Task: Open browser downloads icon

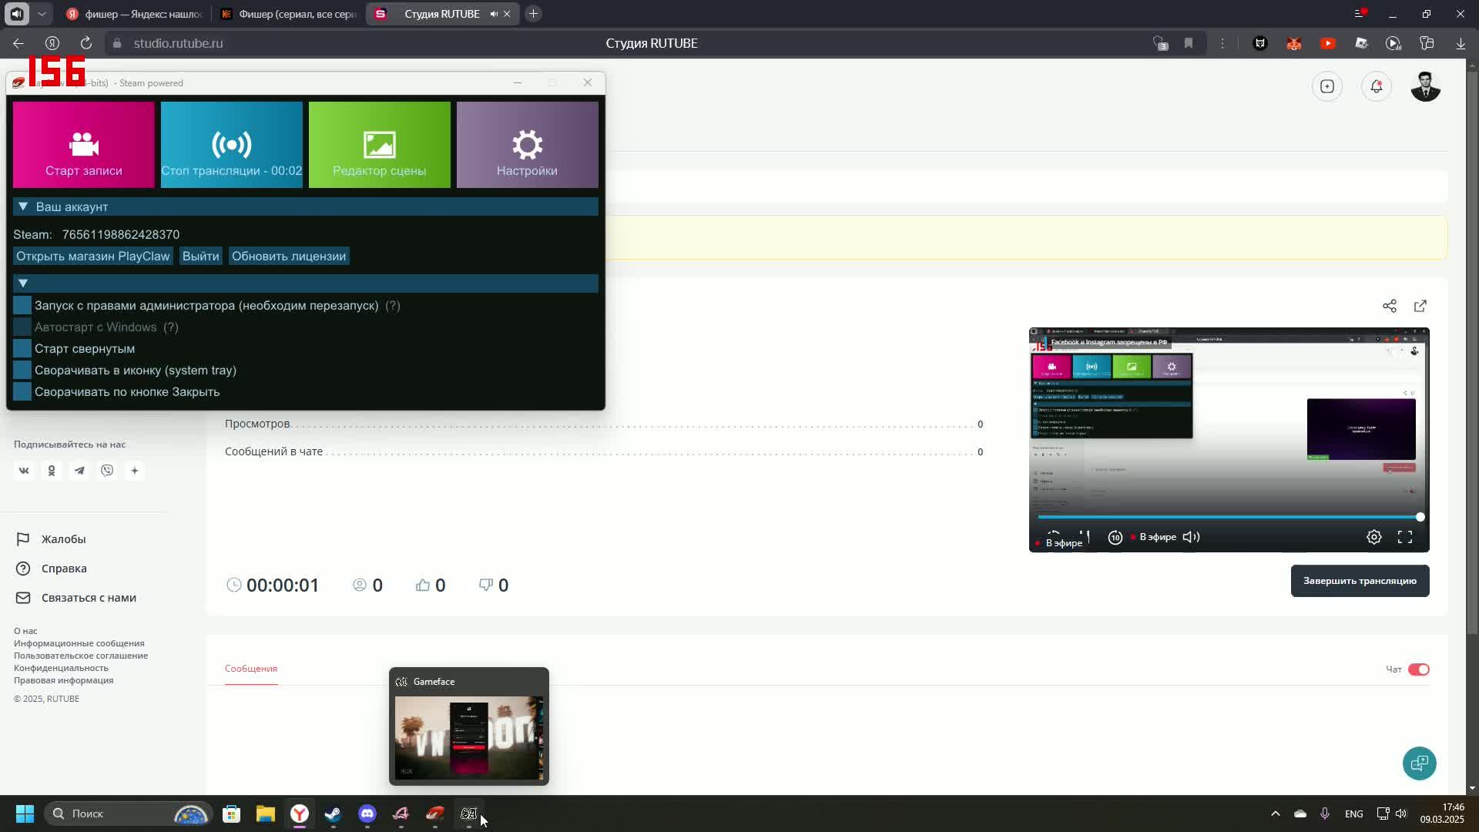Action: [1461, 43]
